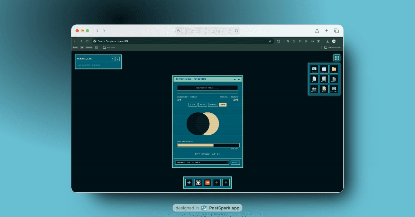Viewport: 415px width, 217px height.
Task: Open SoundCloud from the dock
Action: pyautogui.click(x=207, y=183)
